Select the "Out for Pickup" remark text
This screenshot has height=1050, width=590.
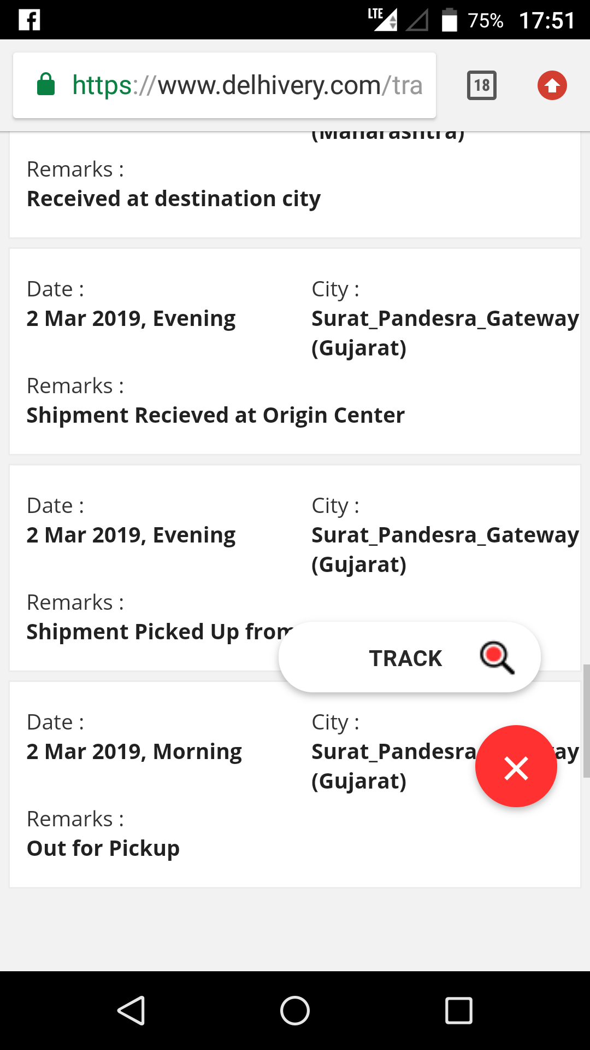click(103, 848)
